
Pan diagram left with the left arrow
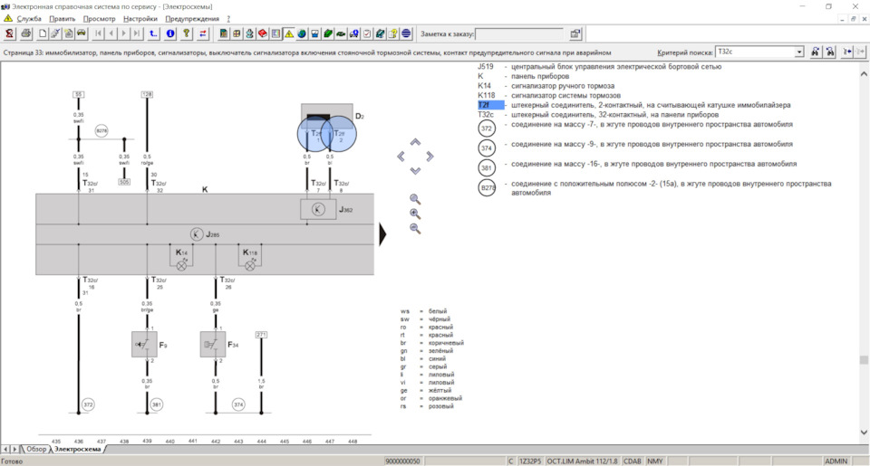[x=401, y=157]
